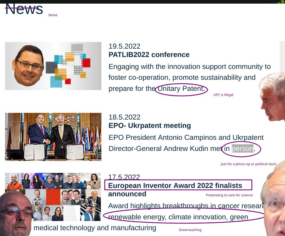285x236 pixels.
Task: Click text 'renewable energy, climate innovation, green'
Action: coord(178,217)
